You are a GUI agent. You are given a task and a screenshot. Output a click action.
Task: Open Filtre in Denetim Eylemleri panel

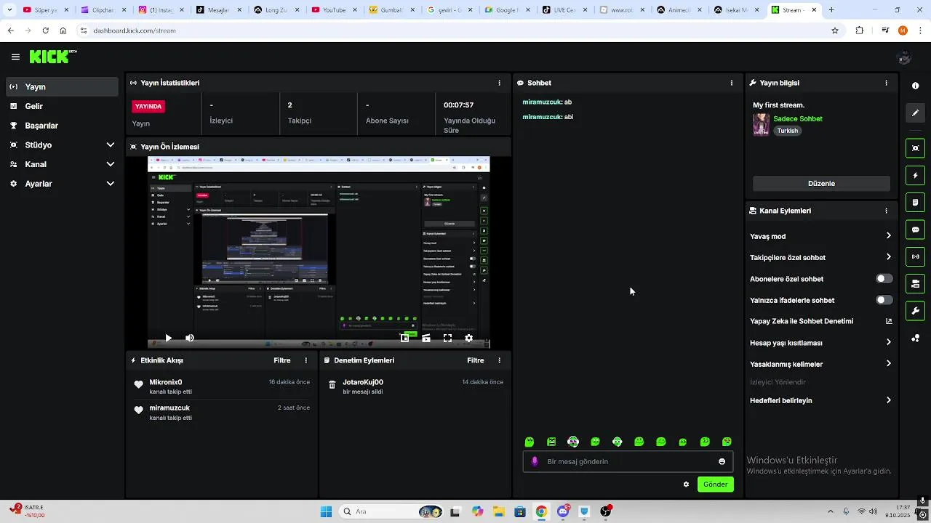(x=475, y=360)
